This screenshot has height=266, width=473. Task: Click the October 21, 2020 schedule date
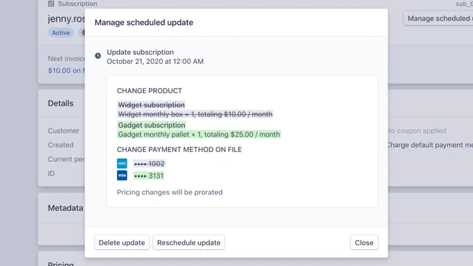(155, 61)
